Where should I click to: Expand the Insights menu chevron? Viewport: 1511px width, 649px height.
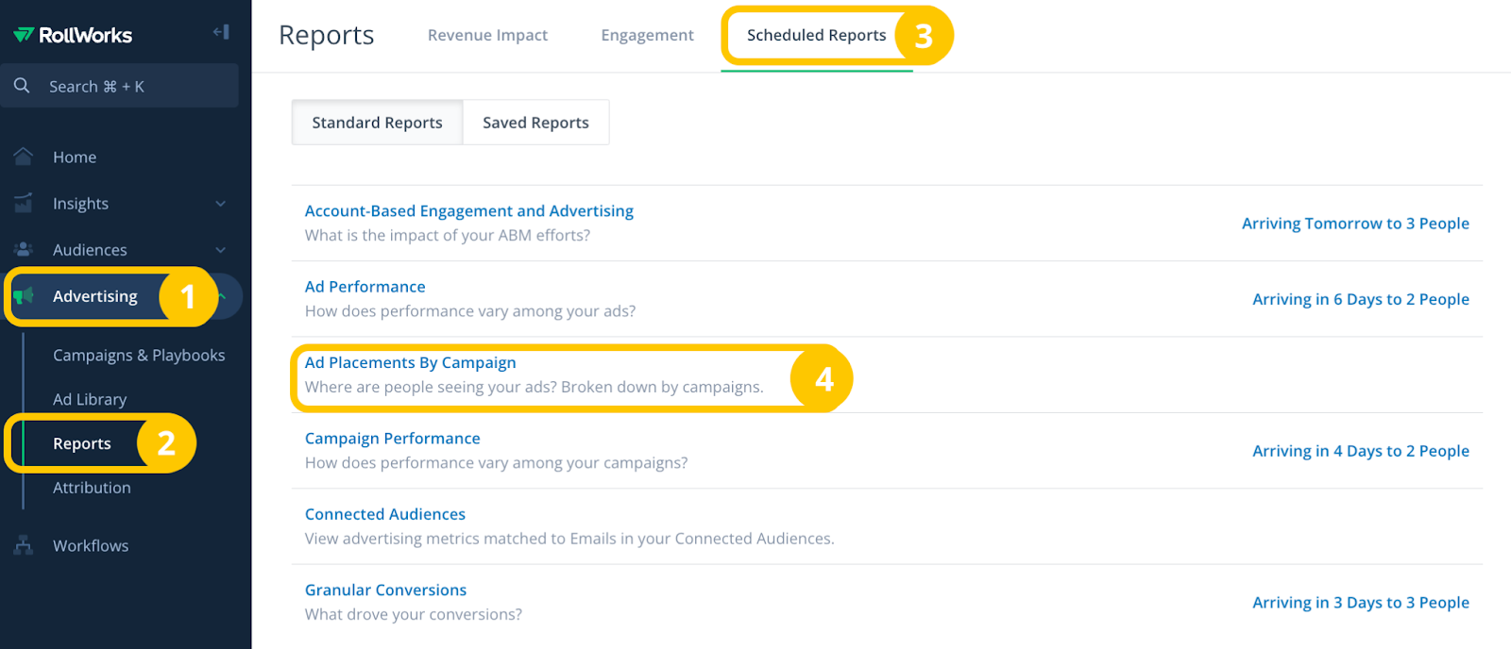220,204
